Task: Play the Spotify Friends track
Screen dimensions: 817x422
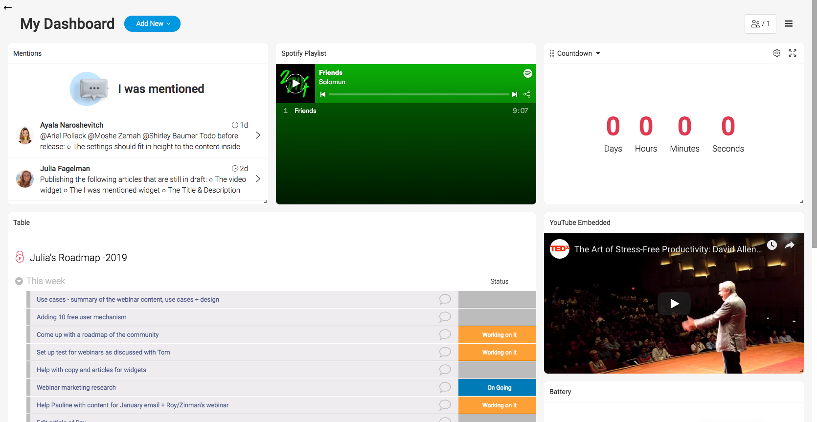Action: 295,84
